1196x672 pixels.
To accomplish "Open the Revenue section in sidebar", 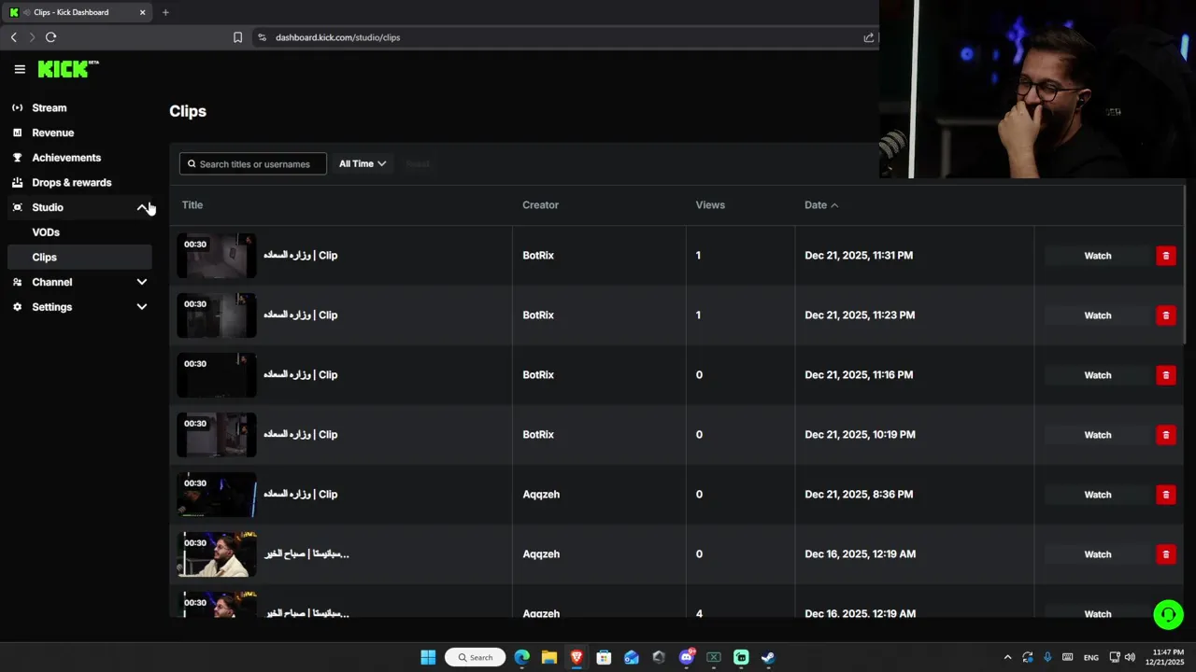I will pyautogui.click(x=53, y=133).
